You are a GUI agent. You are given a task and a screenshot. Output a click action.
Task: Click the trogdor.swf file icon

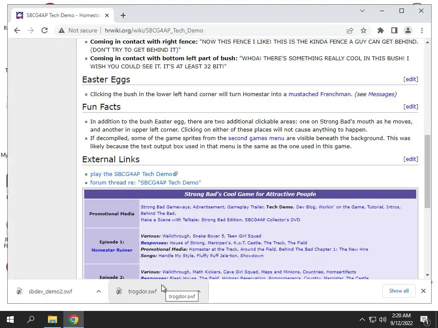click(x=119, y=291)
